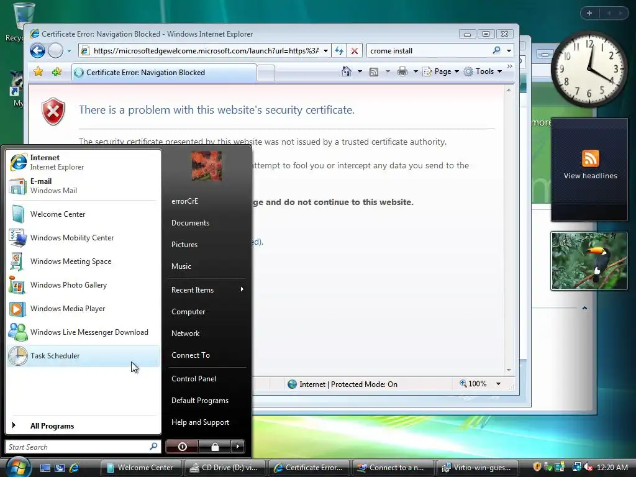Click the Home icon in IE command bar
Viewport: 636px width, 477px height.
tap(347, 72)
